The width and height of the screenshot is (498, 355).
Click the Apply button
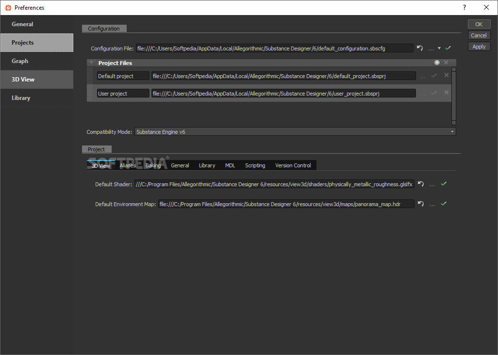pos(479,47)
